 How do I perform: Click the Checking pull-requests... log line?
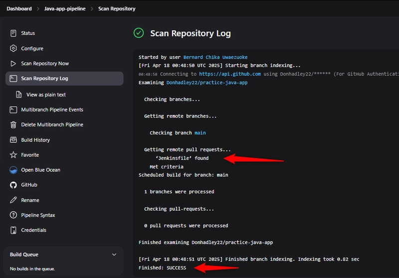point(179,209)
